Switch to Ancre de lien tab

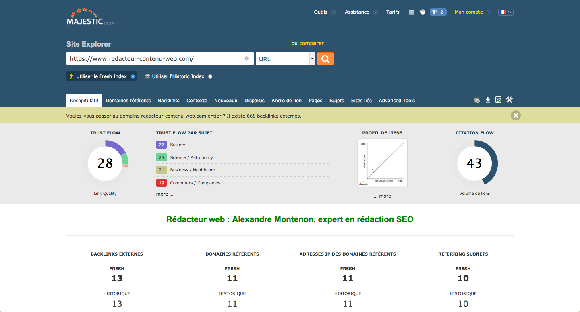(287, 101)
